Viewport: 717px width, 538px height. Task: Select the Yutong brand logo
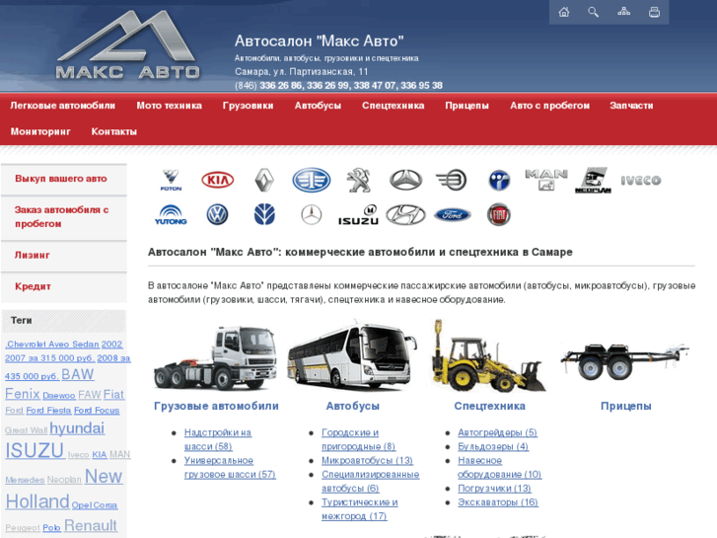pos(171,215)
